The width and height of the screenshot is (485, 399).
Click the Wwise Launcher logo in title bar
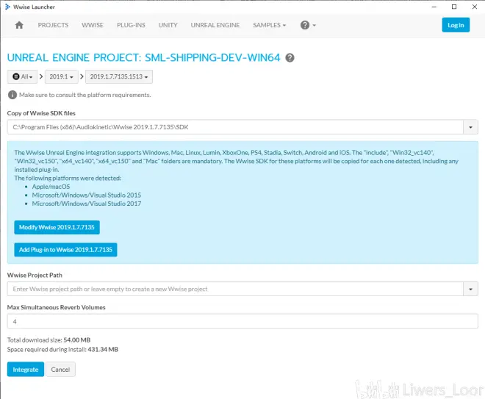(7, 7)
